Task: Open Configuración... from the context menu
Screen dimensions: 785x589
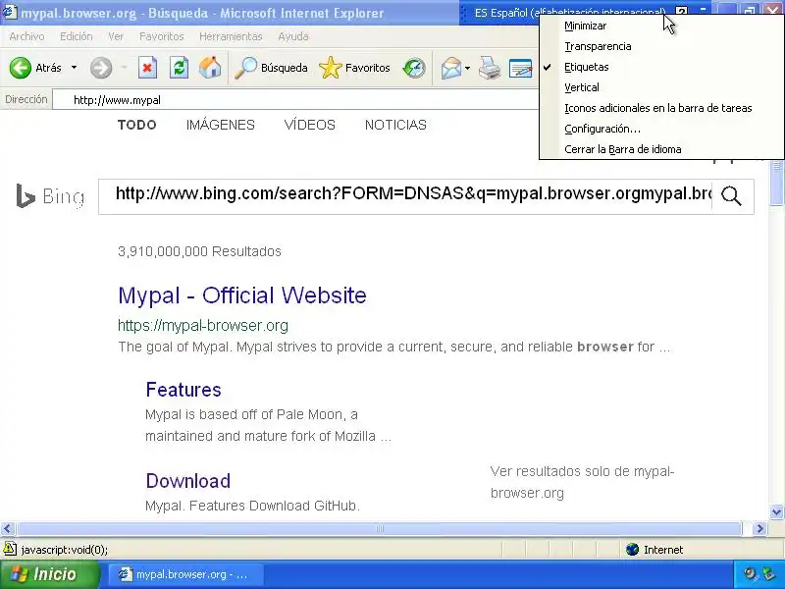Action: (x=661, y=129)
